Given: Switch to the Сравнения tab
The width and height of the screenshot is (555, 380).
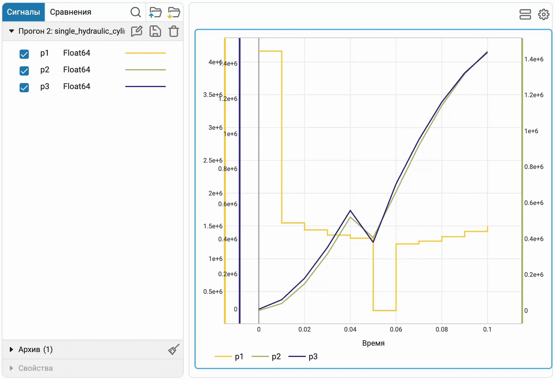Looking at the screenshot, I should click(x=71, y=12).
